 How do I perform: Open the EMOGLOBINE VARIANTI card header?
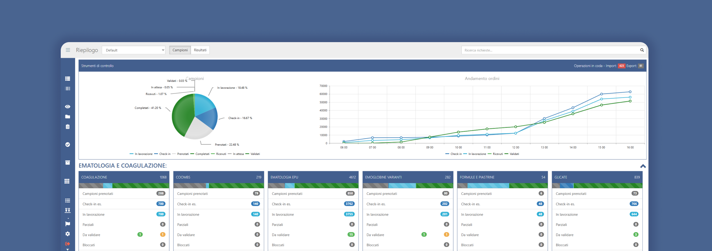pyautogui.click(x=408, y=177)
